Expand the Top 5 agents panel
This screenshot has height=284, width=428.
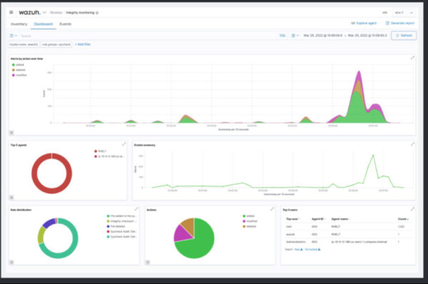tap(123, 144)
